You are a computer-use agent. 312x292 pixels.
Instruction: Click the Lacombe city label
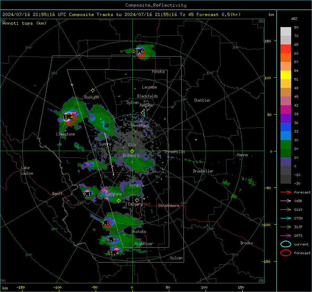pos(149,87)
